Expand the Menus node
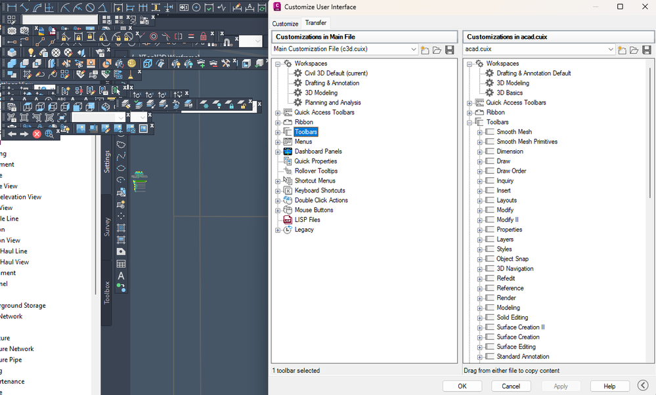 pyautogui.click(x=278, y=142)
